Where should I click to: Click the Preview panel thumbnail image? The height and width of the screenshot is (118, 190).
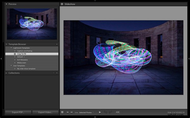(32, 24)
